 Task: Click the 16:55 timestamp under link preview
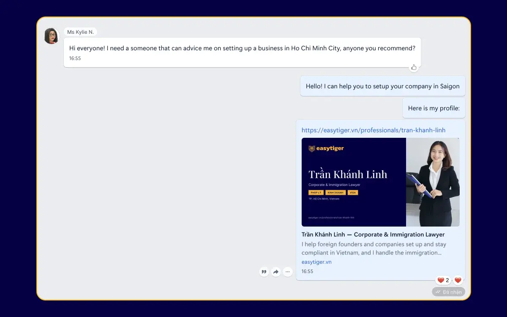(x=308, y=271)
